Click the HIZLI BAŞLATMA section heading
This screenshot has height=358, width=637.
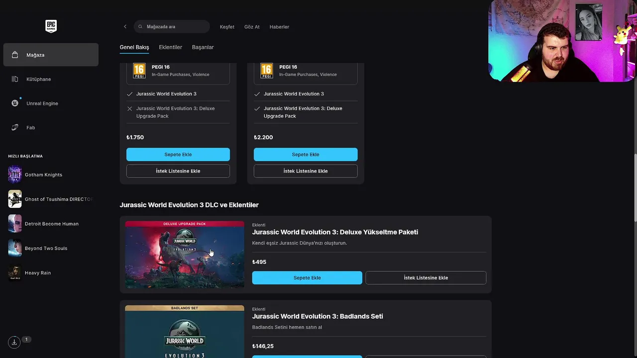click(25, 156)
